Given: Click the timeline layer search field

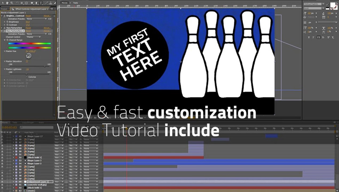Looking at the screenshot, I should [36, 128].
